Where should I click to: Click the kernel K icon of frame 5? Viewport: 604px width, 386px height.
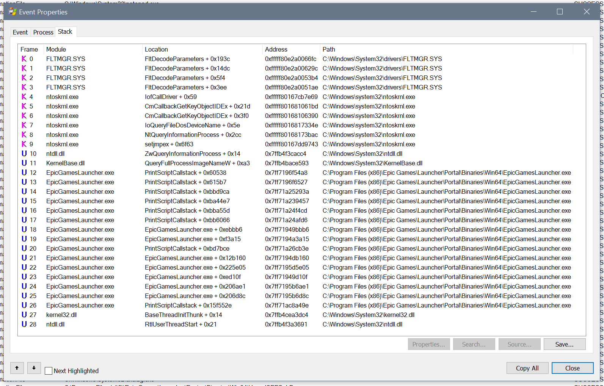pyautogui.click(x=24, y=106)
